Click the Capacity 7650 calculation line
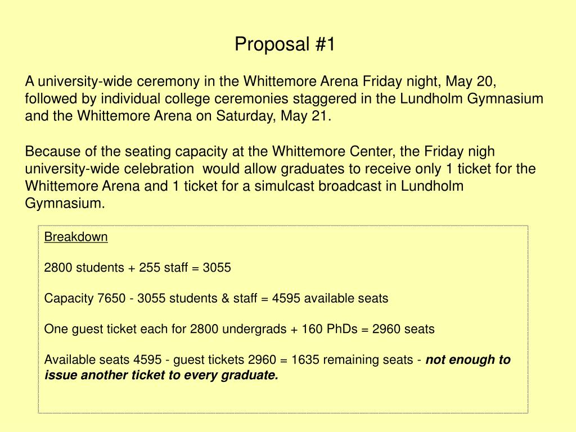The height and width of the screenshot is (432, 576). click(x=216, y=298)
